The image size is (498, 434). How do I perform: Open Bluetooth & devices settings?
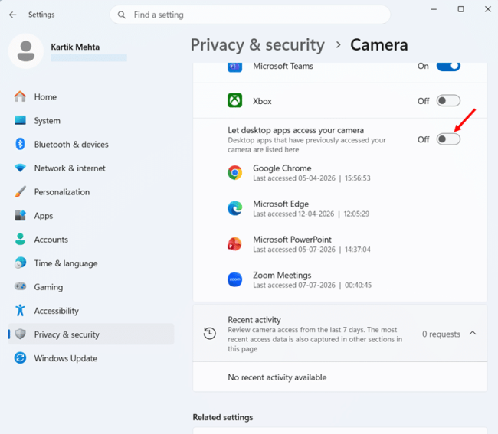pyautogui.click(x=91, y=145)
